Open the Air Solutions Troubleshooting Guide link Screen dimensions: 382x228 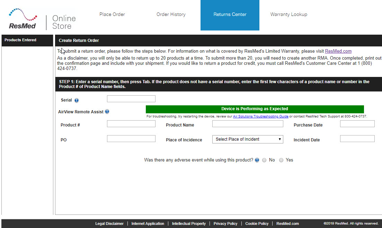click(260, 116)
